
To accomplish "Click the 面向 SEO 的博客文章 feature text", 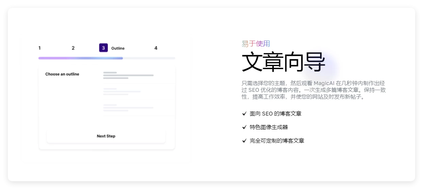I will 275,114.
